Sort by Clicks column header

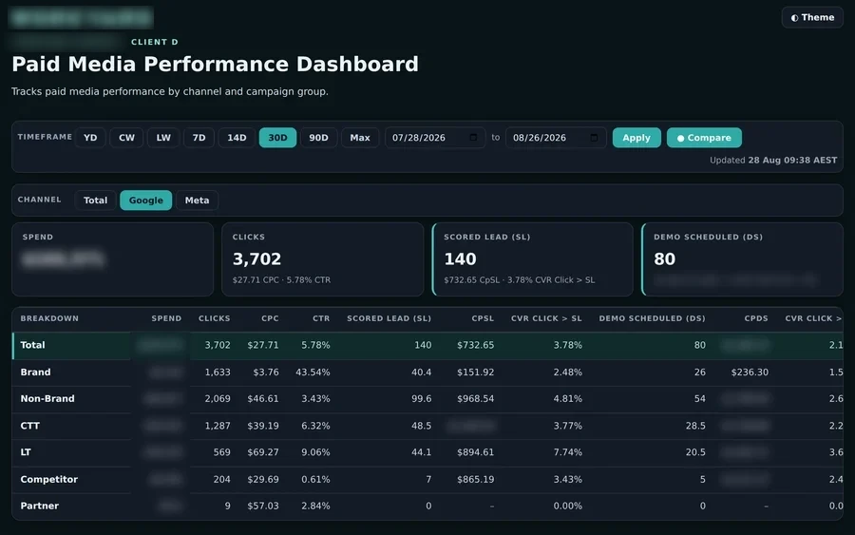click(215, 318)
